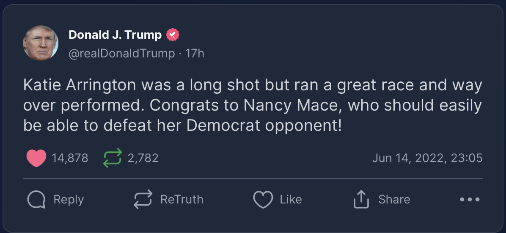Click the Reply speech bubble icon

tap(36, 200)
